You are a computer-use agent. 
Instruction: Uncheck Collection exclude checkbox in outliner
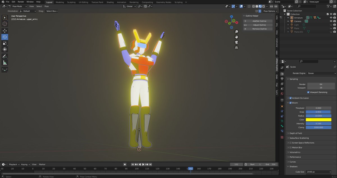pyautogui.click(x=327, y=14)
